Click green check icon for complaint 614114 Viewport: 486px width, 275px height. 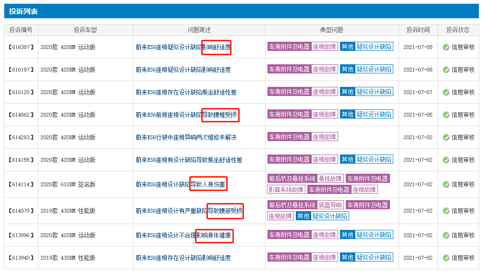[x=446, y=185]
